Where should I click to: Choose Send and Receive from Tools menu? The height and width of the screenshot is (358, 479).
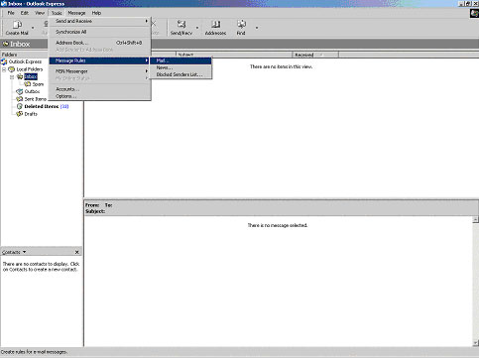[x=100, y=21]
